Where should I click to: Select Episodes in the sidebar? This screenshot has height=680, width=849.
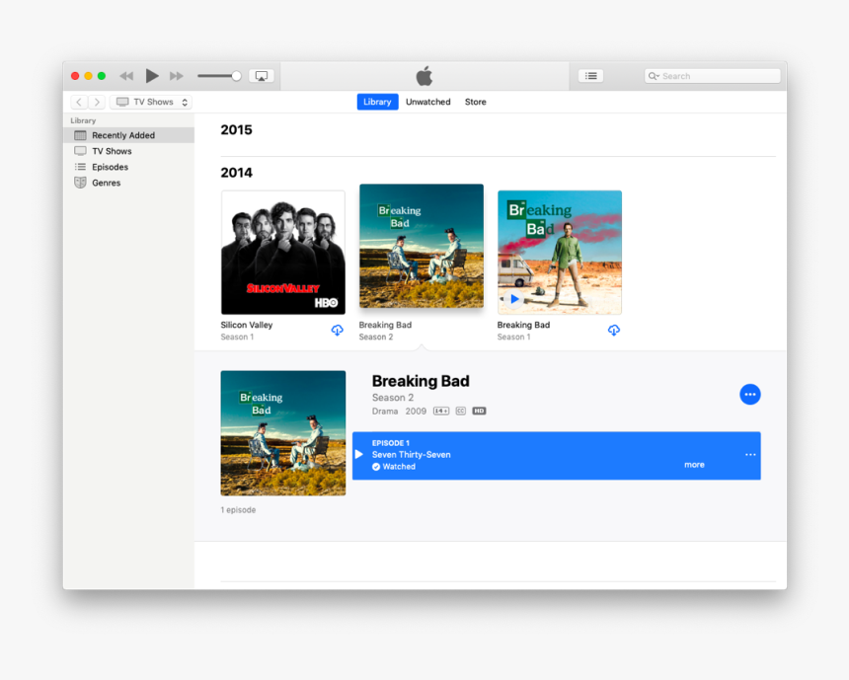129,167
